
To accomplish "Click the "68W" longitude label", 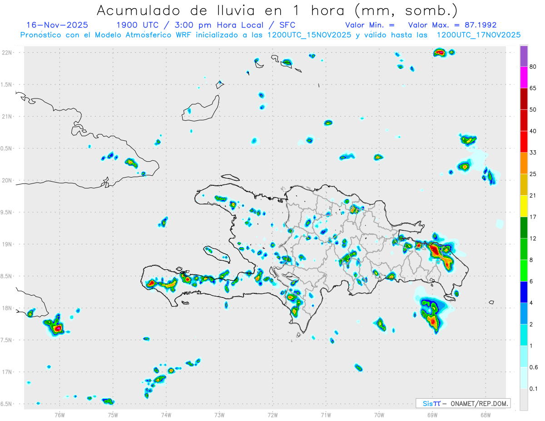I will (486, 415).
